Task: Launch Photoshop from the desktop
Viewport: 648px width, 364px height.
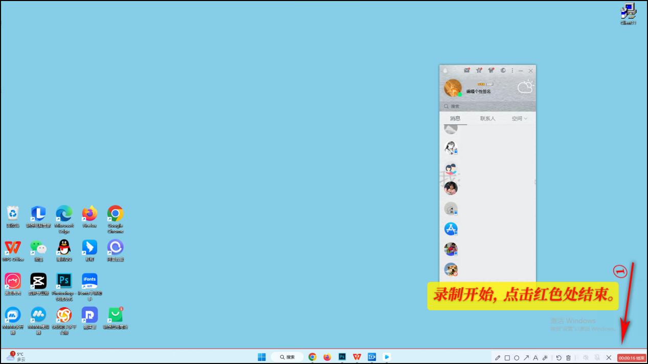Action: pyautogui.click(x=63, y=281)
